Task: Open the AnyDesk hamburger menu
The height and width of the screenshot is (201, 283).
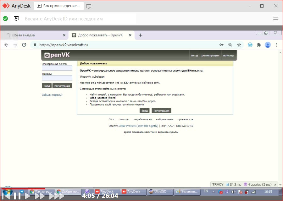Action: coord(276,19)
